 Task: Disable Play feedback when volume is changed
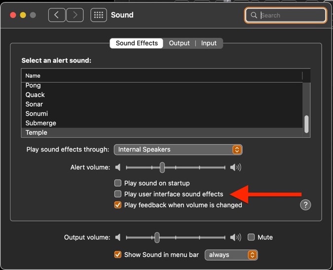pos(118,205)
